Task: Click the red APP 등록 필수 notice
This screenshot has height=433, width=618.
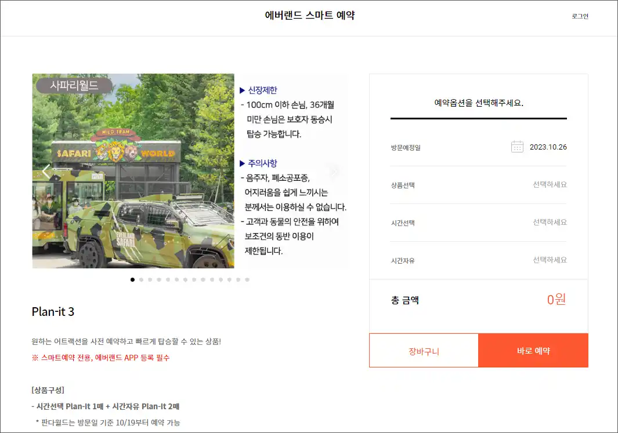Action: (100, 358)
